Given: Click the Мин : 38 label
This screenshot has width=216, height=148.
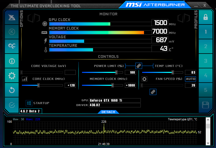Looking at the screenshot, I should point(18,119).
